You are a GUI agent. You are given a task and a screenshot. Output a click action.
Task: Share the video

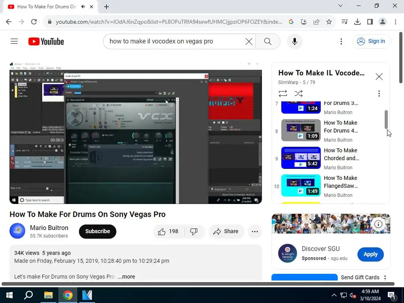pos(226,231)
